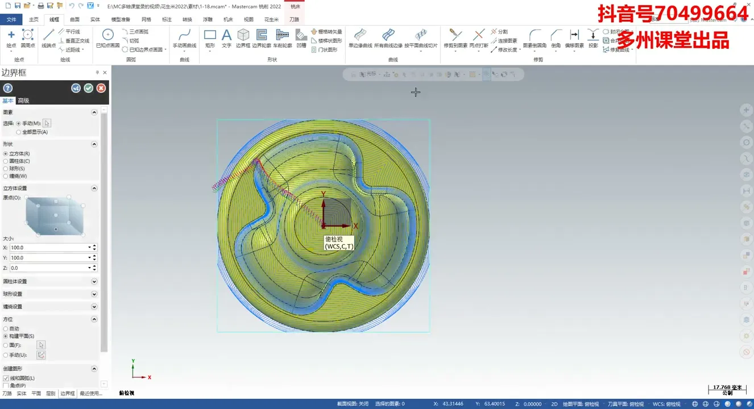Click the green OK checkmark in 边界框 panel

pos(88,88)
